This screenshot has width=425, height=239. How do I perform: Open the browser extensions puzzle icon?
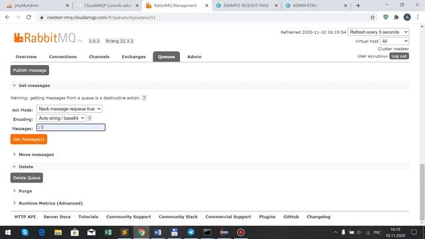pyautogui.click(x=396, y=17)
